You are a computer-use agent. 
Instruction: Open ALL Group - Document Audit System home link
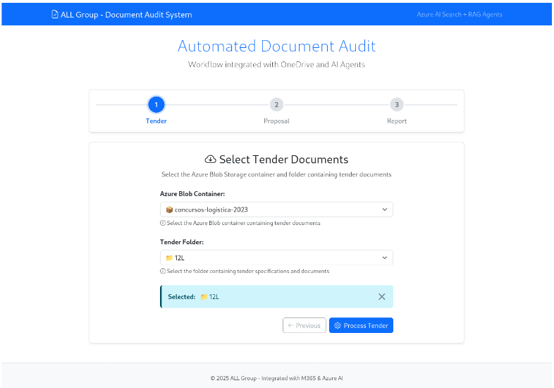pos(122,15)
